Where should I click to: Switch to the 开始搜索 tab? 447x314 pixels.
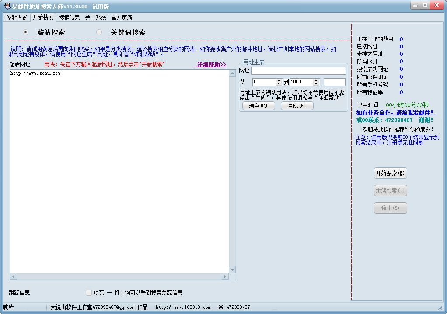pyautogui.click(x=43, y=17)
